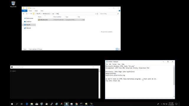
Task: Switch Explorer to details view
Action: (x=117, y=49)
